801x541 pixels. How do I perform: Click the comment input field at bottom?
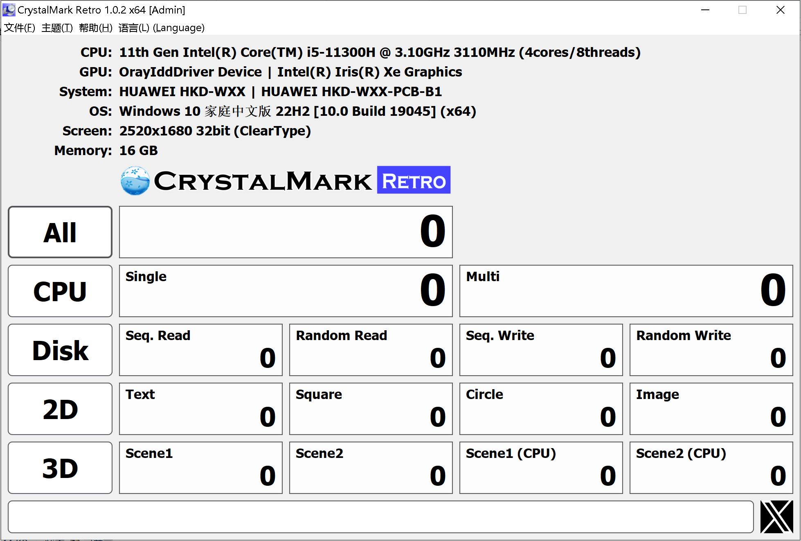coord(381,517)
